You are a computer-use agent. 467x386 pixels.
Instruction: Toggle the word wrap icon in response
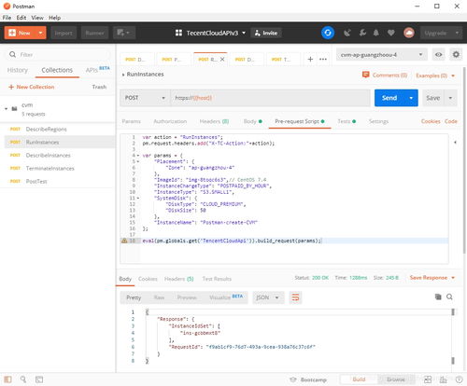pyautogui.click(x=295, y=297)
